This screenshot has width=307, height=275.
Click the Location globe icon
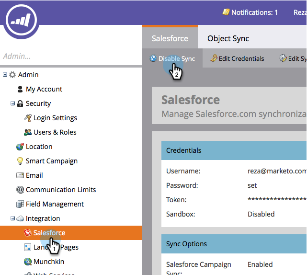pyautogui.click(x=20, y=147)
